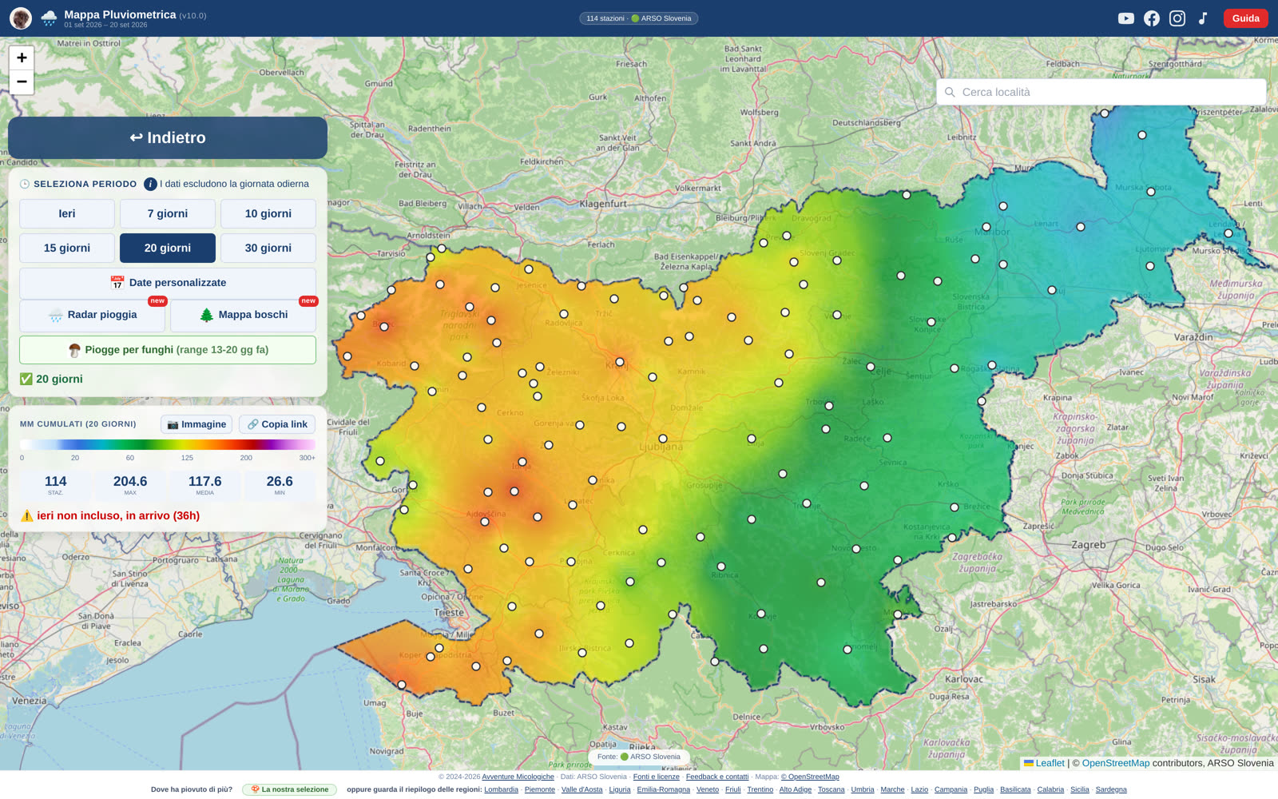The width and height of the screenshot is (1278, 799).
Task: Open the Facebook page icon
Action: point(1151,18)
